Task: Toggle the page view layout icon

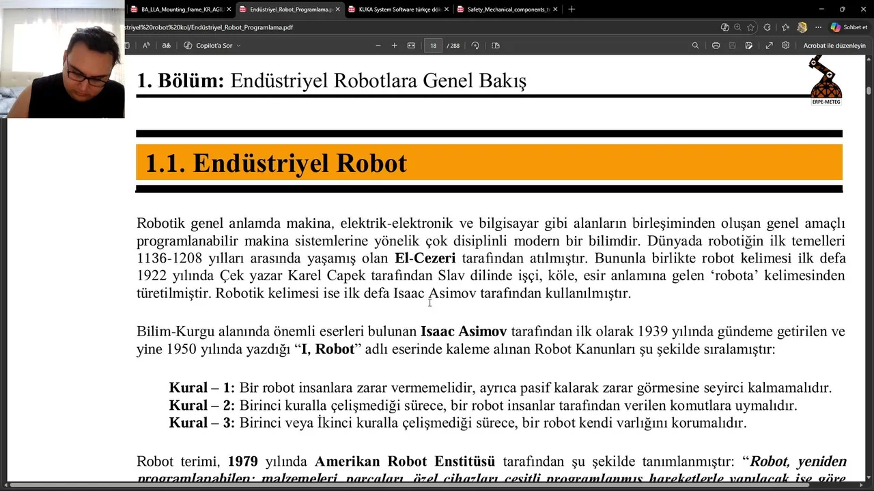Action: point(496,46)
